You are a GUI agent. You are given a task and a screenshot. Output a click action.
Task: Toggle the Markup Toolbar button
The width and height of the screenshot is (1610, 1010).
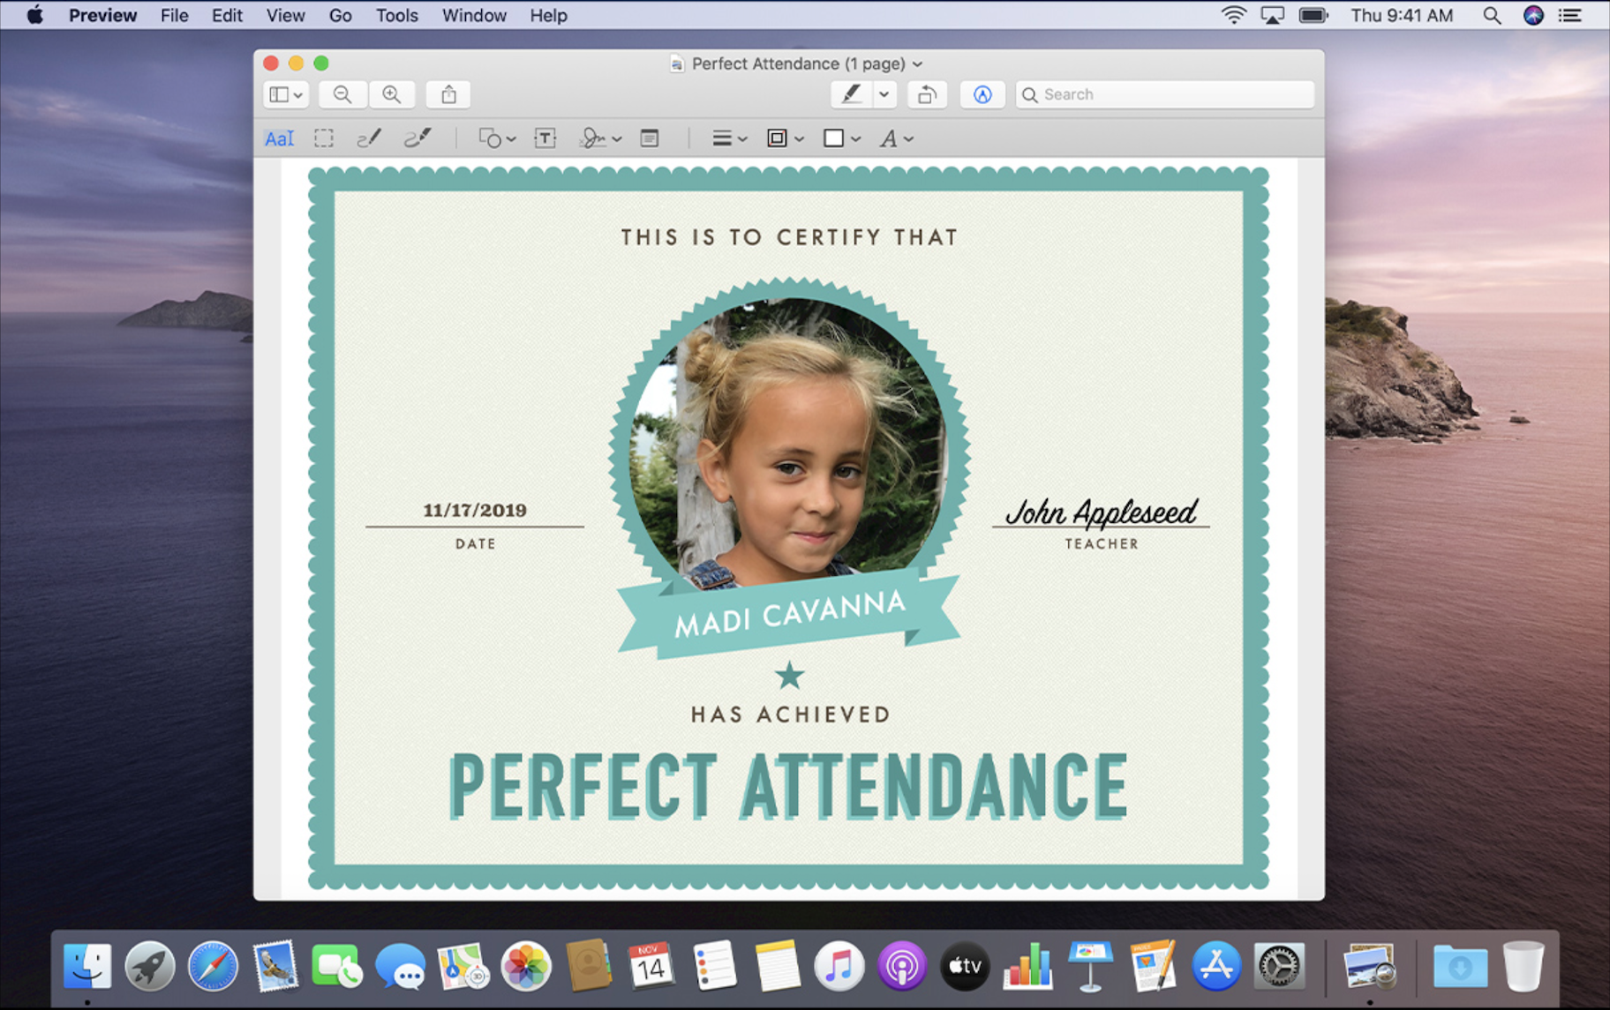982,94
